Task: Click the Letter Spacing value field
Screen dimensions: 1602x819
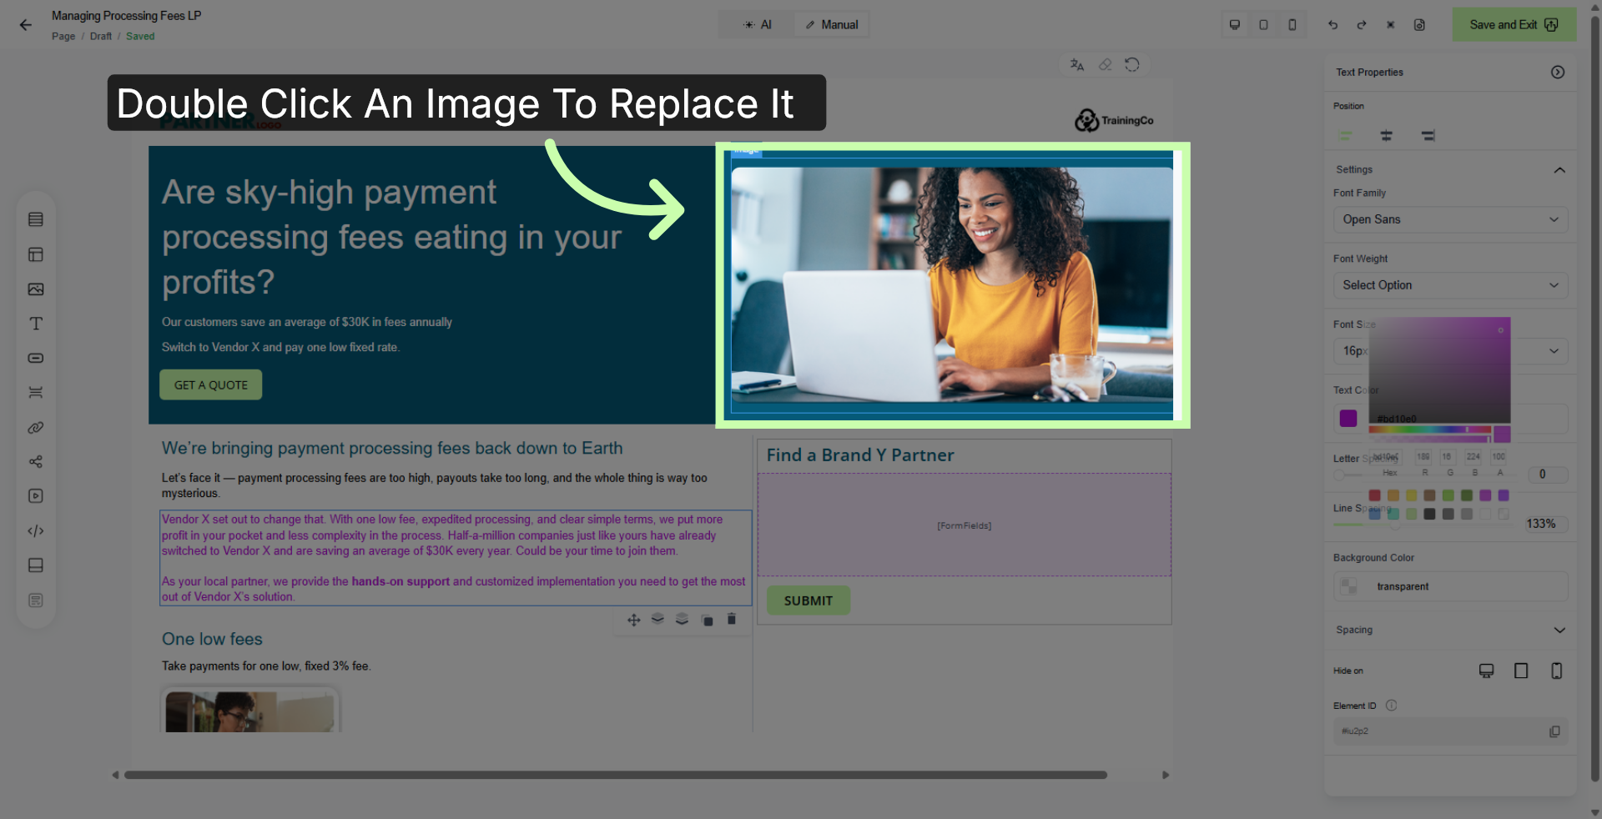Action: (x=1548, y=474)
